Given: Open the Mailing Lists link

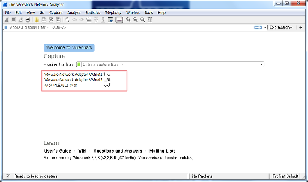Looking at the screenshot, I should tap(163, 151).
